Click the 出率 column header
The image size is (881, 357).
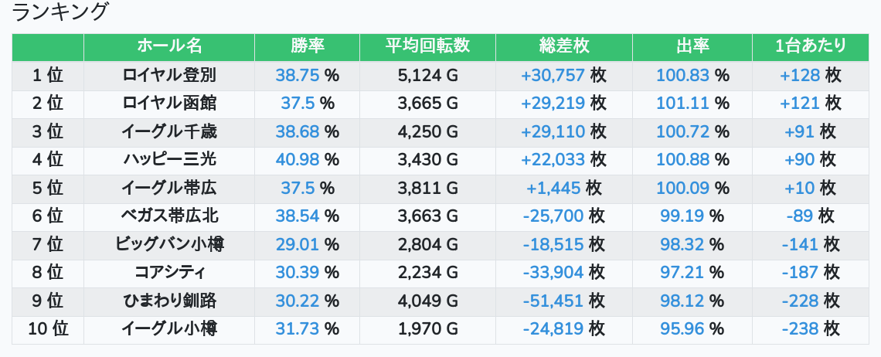point(692,46)
